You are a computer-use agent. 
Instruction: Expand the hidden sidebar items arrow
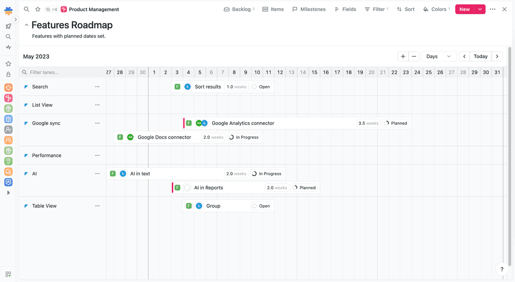click(8, 192)
